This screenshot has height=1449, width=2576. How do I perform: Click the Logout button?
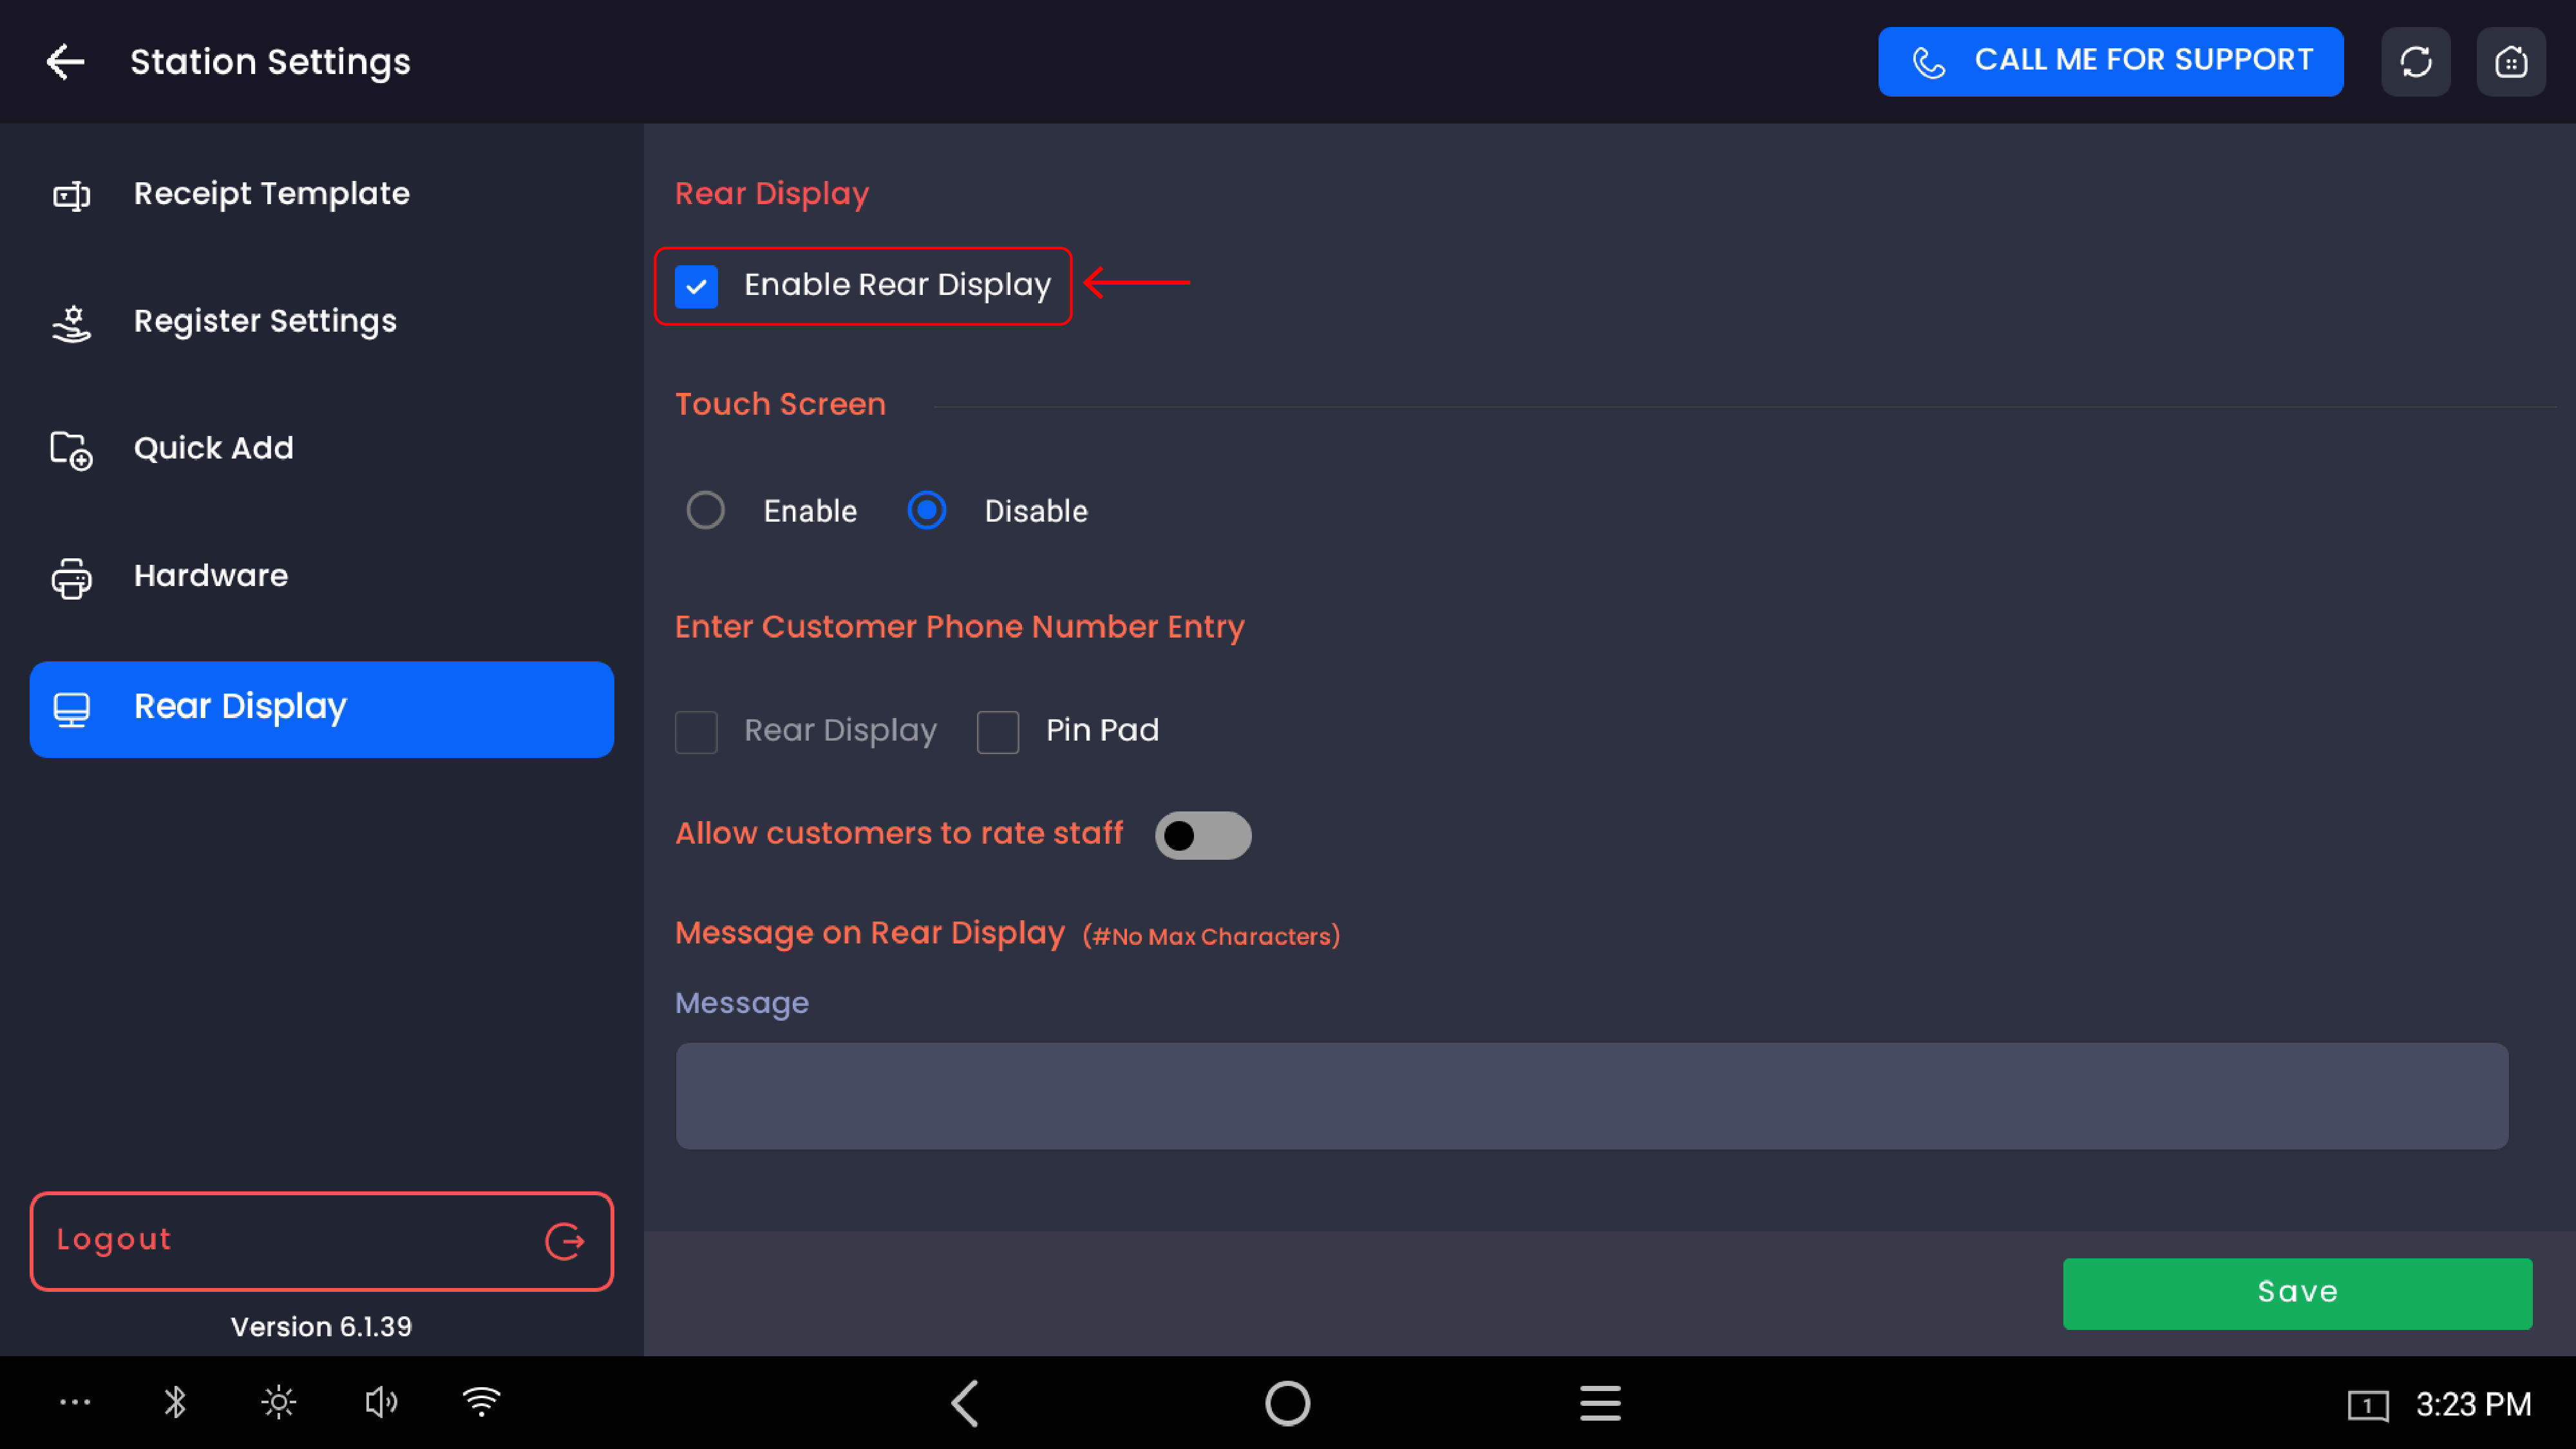coord(321,1241)
